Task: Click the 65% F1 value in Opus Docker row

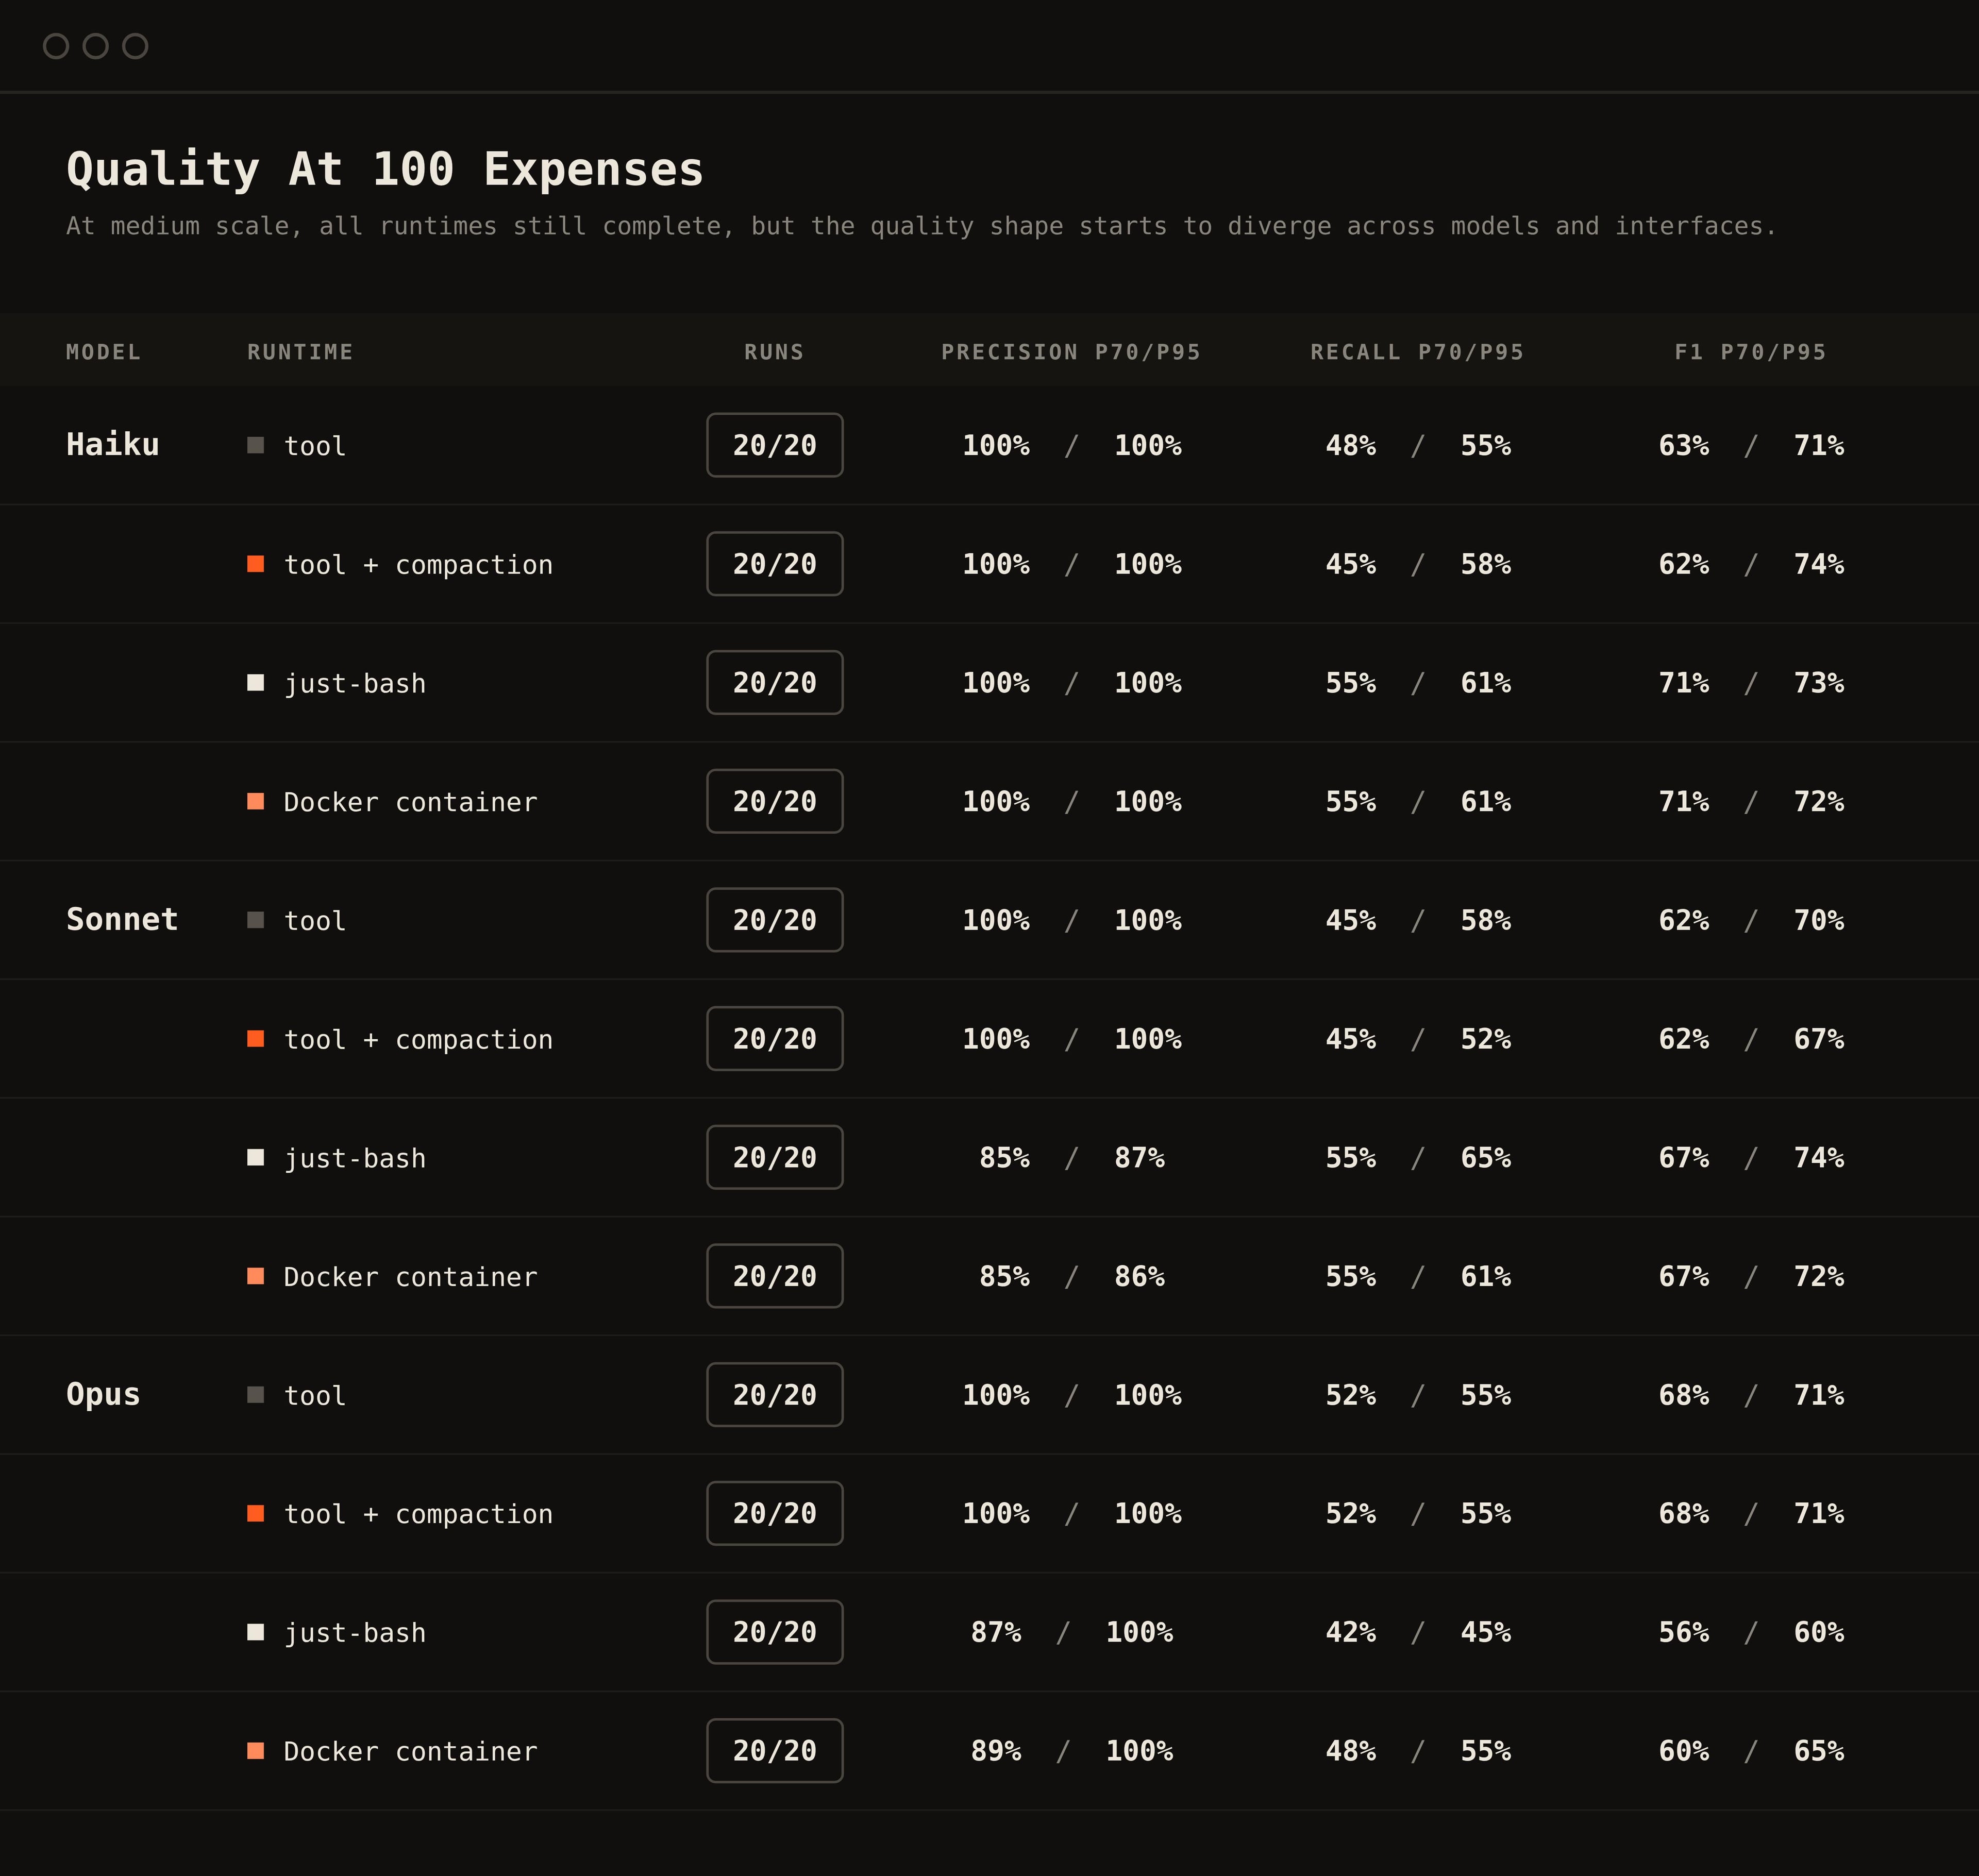Action: pos(1819,1751)
